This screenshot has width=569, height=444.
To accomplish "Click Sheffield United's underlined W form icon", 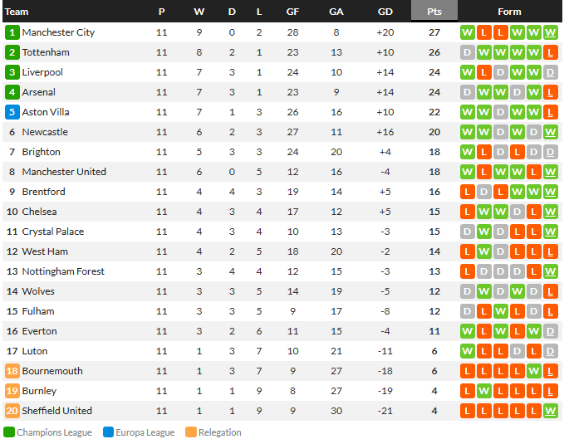I will pos(551,411).
